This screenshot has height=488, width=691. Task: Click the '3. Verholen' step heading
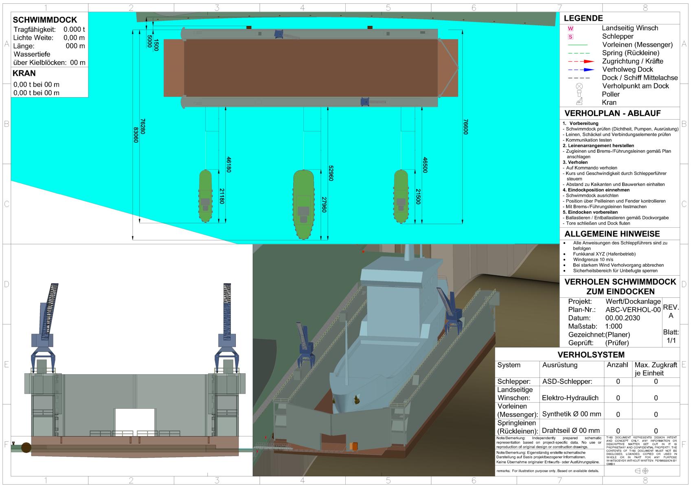[x=575, y=162]
